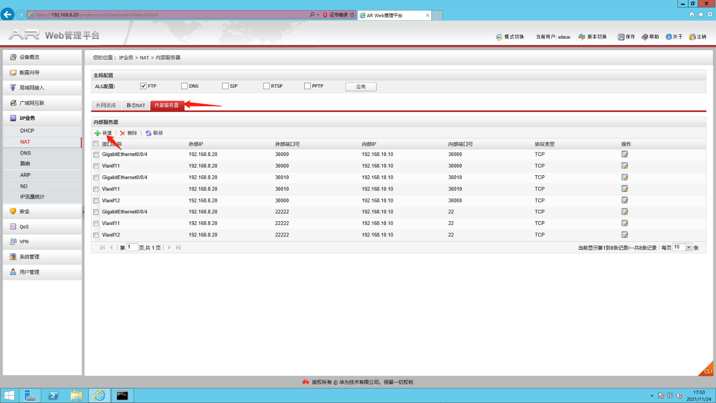Go to previous page in pager
The height and width of the screenshot is (403, 716).
point(111,247)
